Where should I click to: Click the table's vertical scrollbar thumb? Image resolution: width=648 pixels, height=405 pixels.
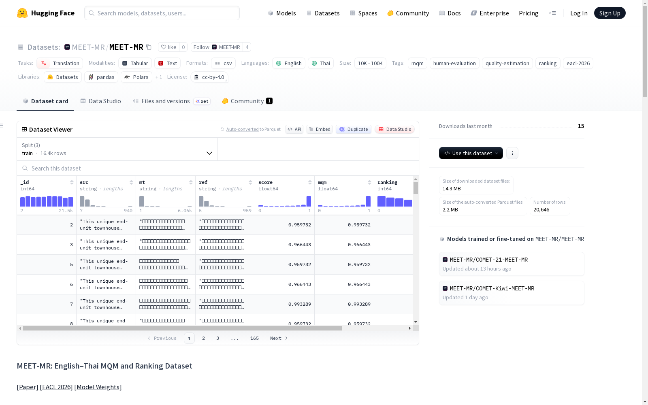(x=416, y=188)
